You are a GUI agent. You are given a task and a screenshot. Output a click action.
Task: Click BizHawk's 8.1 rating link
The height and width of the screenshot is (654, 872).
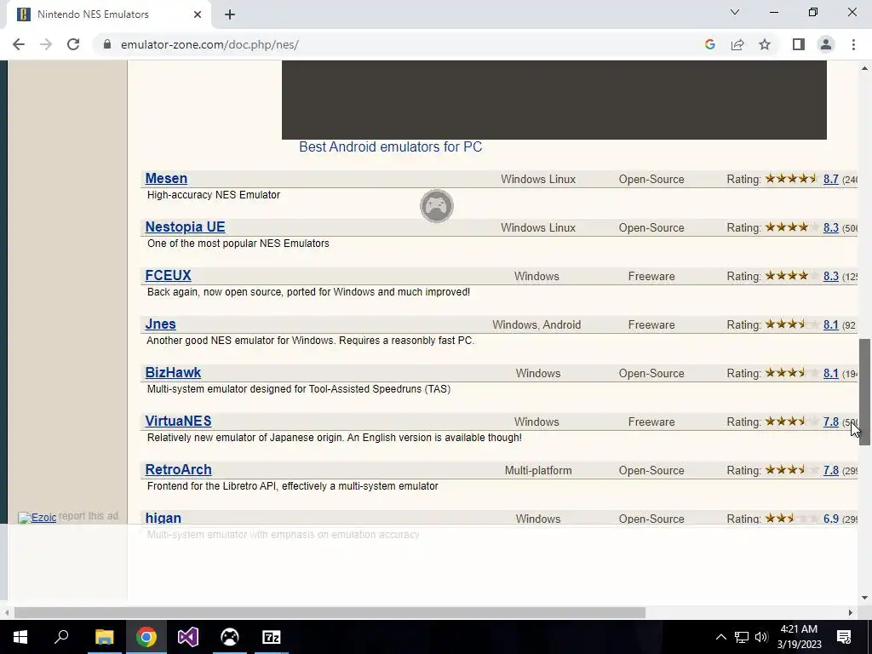pyautogui.click(x=831, y=373)
